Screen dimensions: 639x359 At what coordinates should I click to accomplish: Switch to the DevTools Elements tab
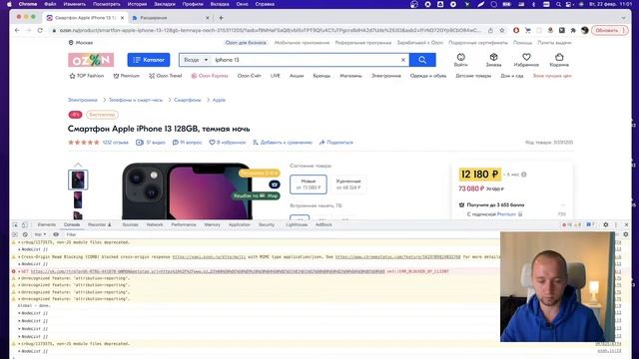[x=47, y=224]
